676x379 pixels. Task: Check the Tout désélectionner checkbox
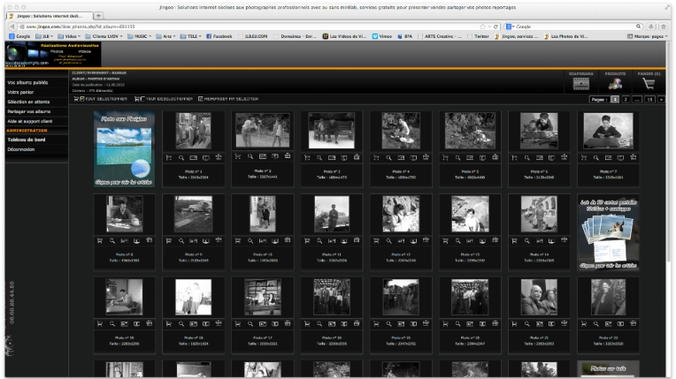[x=142, y=99]
